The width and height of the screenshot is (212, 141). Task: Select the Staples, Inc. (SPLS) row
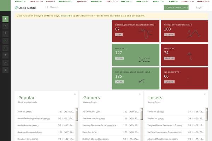coord(175,118)
